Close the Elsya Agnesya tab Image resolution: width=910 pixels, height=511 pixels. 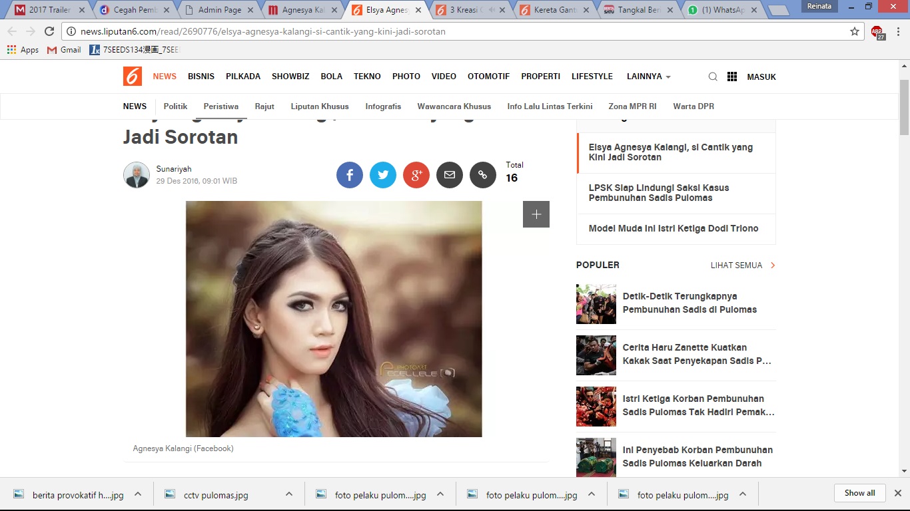tap(418, 10)
